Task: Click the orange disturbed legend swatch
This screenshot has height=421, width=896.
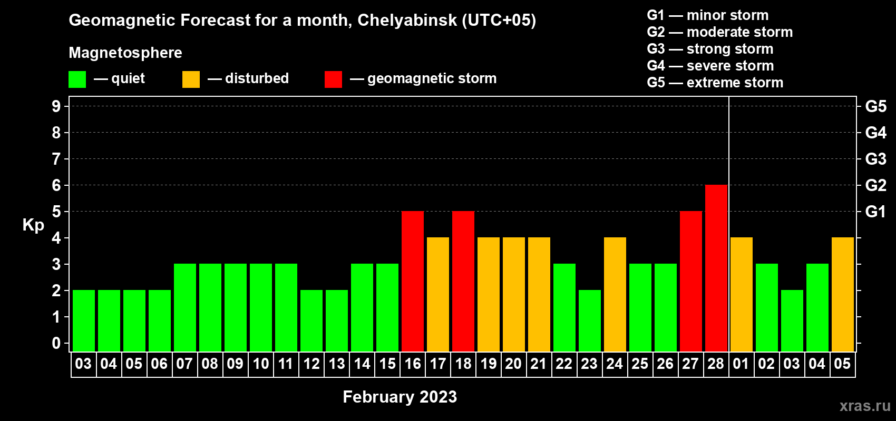Action: [x=191, y=79]
